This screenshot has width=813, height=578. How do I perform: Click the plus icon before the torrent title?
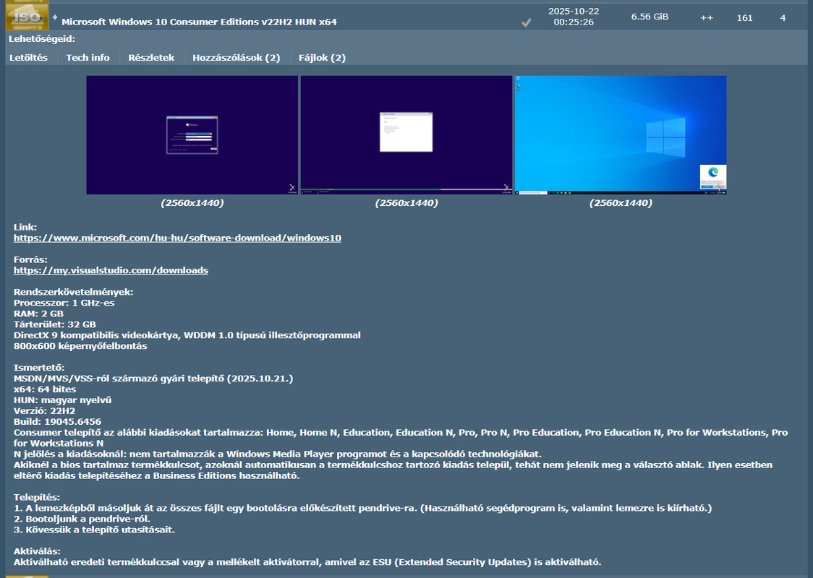click(55, 17)
